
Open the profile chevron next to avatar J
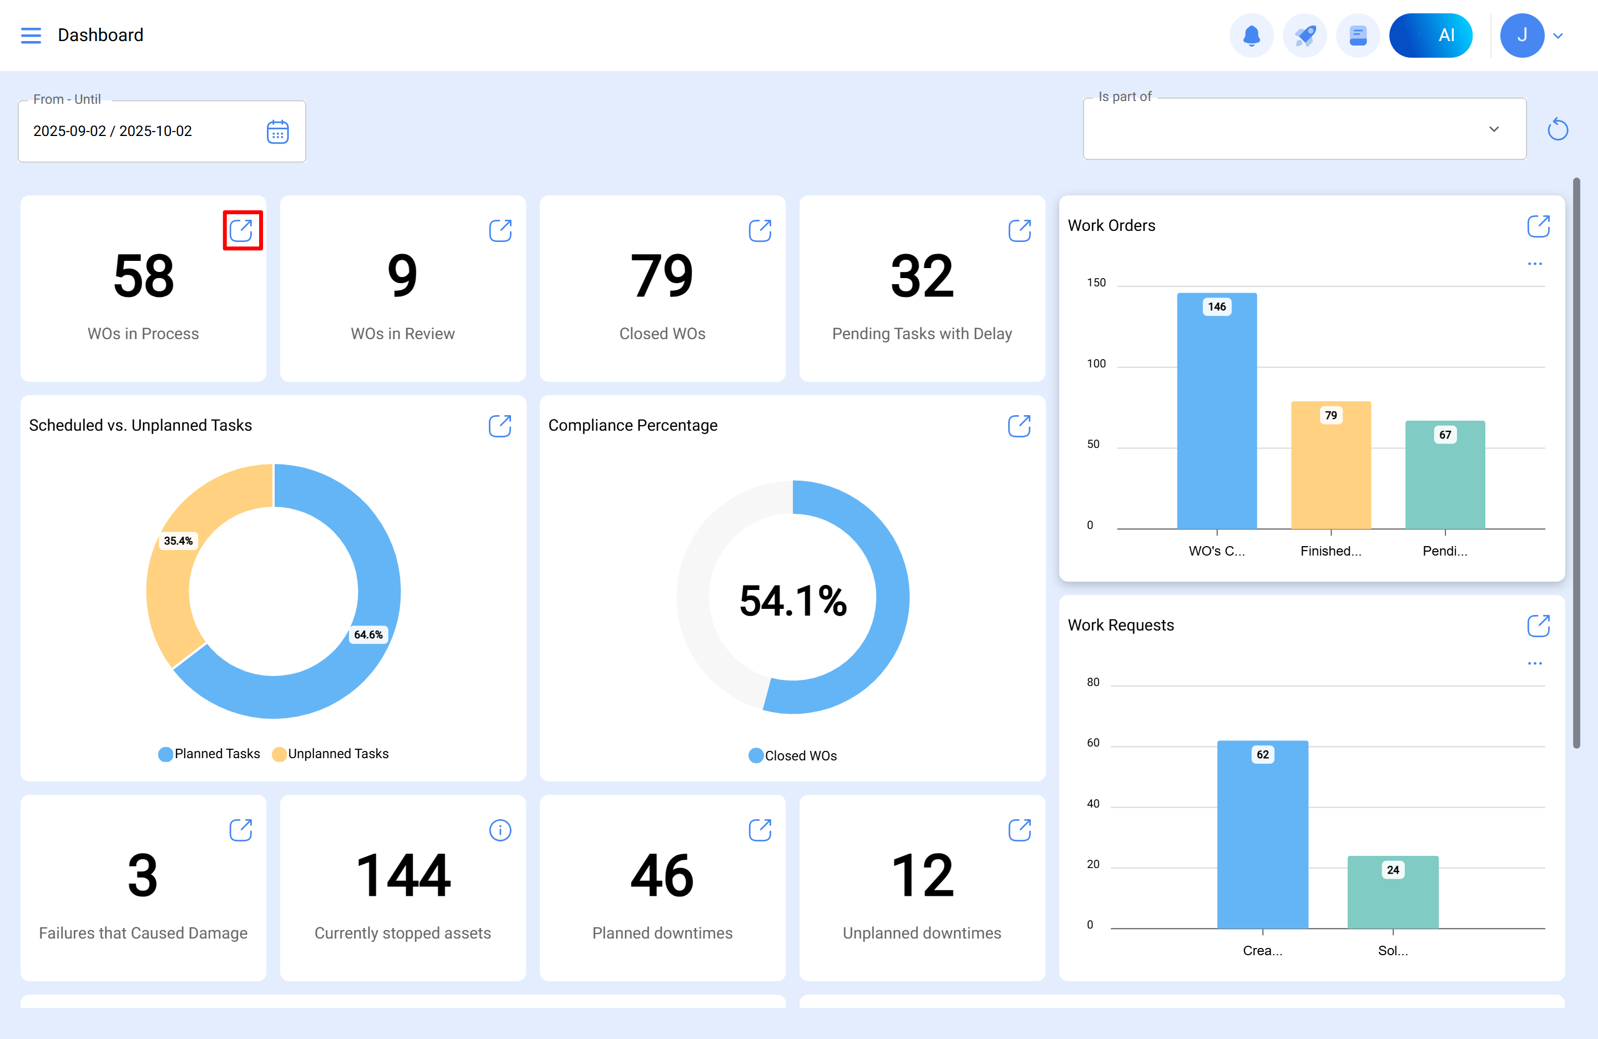(1559, 35)
